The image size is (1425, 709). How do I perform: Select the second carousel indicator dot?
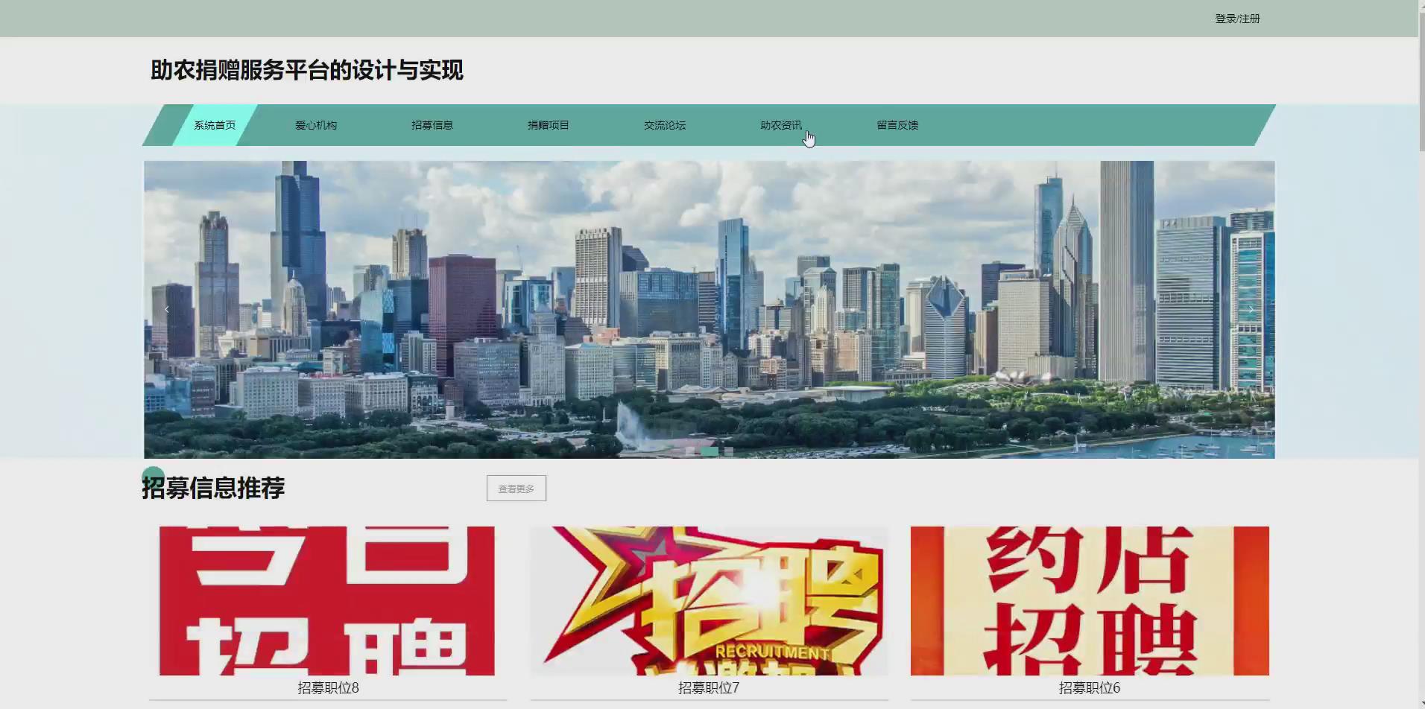pos(709,451)
